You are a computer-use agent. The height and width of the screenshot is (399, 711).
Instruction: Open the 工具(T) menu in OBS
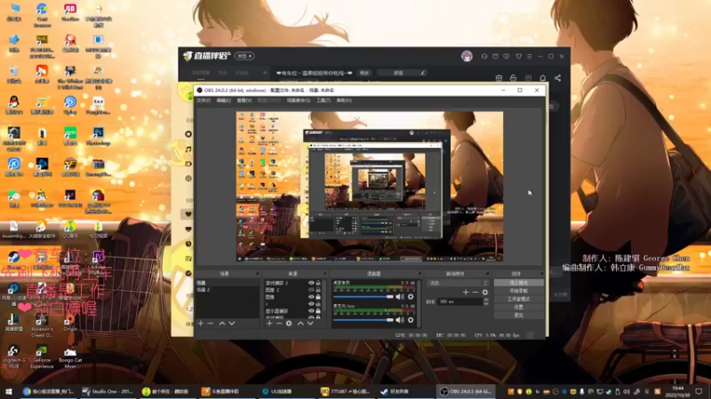click(x=324, y=100)
